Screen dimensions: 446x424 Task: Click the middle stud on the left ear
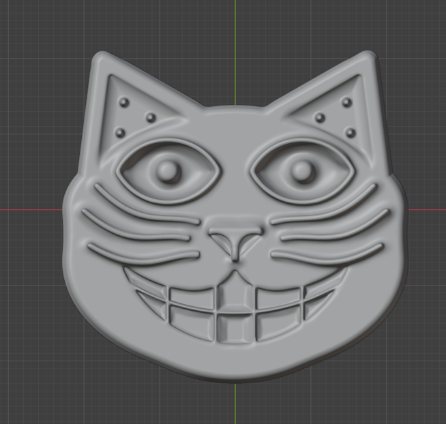(x=151, y=117)
